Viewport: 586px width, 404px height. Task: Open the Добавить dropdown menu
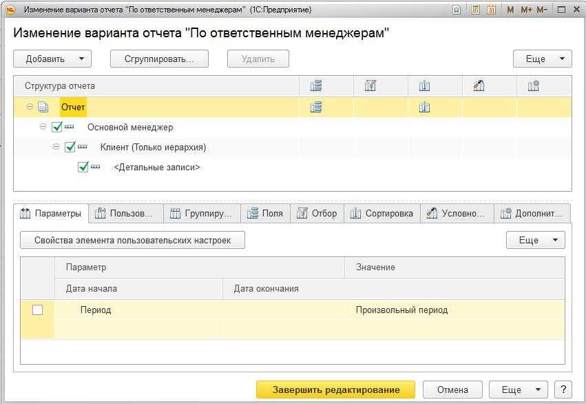(52, 59)
